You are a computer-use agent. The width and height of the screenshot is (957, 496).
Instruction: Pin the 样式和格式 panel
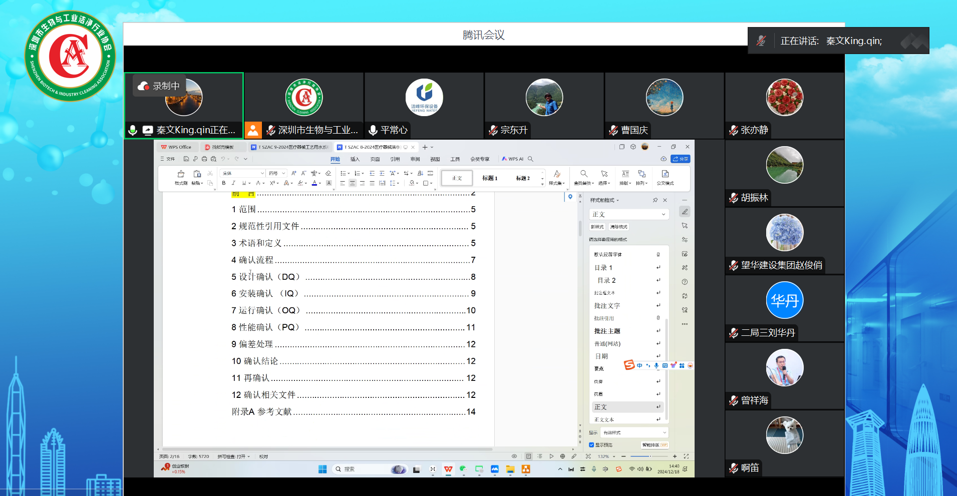656,200
